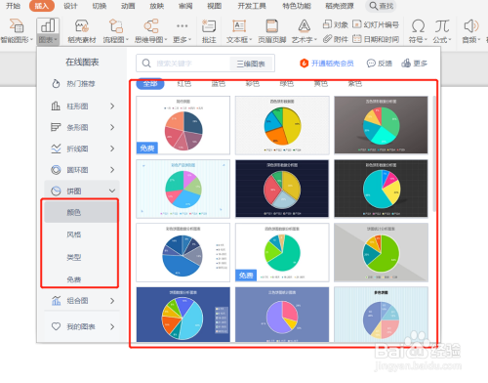Image resolution: width=488 pixels, height=383 pixels.
Task: Switch to the 开发工具 ribbon tab
Action: [x=252, y=6]
